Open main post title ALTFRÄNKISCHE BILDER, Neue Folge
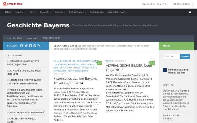 (x=129, y=68)
